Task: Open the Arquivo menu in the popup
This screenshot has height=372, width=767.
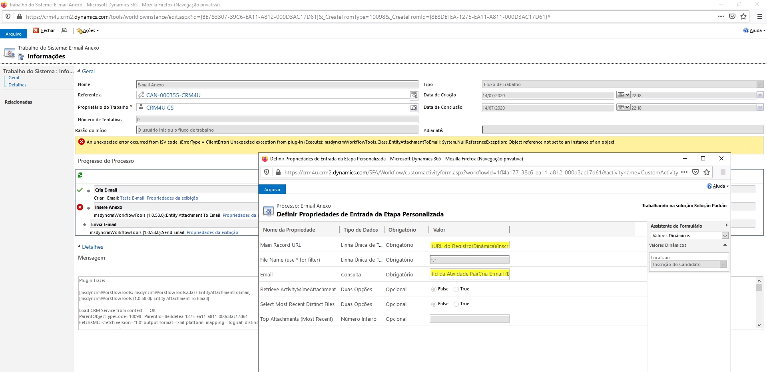Action: coord(272,189)
